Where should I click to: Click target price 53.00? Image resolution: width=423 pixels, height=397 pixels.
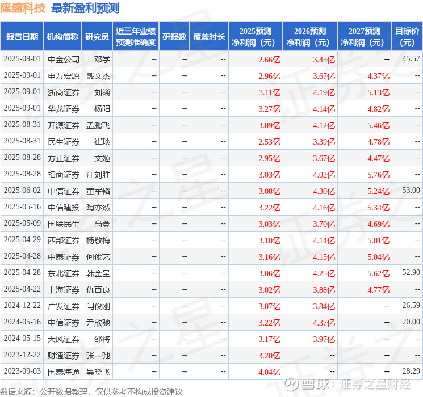pyautogui.click(x=411, y=191)
